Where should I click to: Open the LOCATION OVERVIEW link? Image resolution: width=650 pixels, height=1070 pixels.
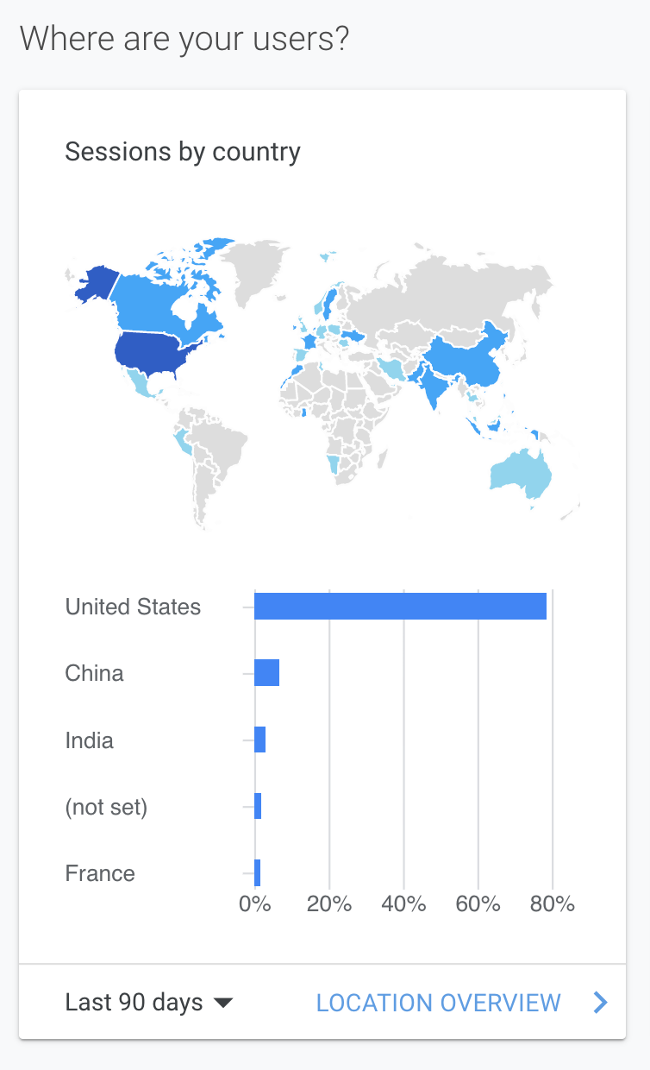438,1003
